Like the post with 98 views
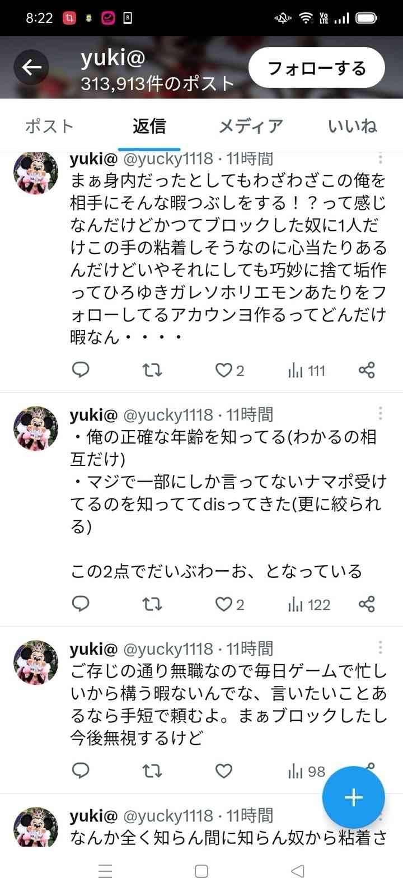 224,771
